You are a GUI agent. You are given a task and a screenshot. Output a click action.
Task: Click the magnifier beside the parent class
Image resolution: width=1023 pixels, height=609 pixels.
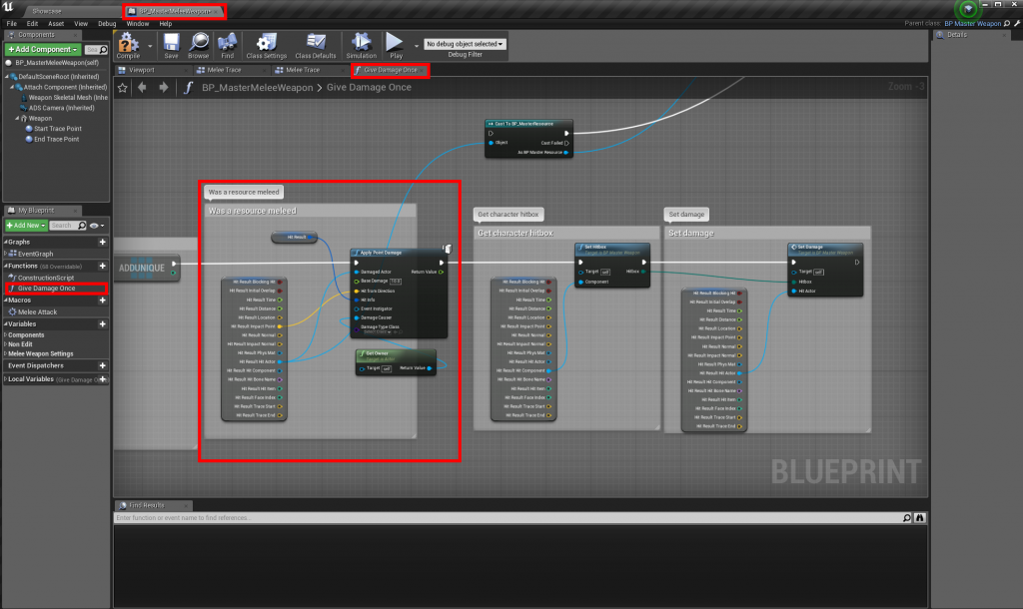(1007, 24)
